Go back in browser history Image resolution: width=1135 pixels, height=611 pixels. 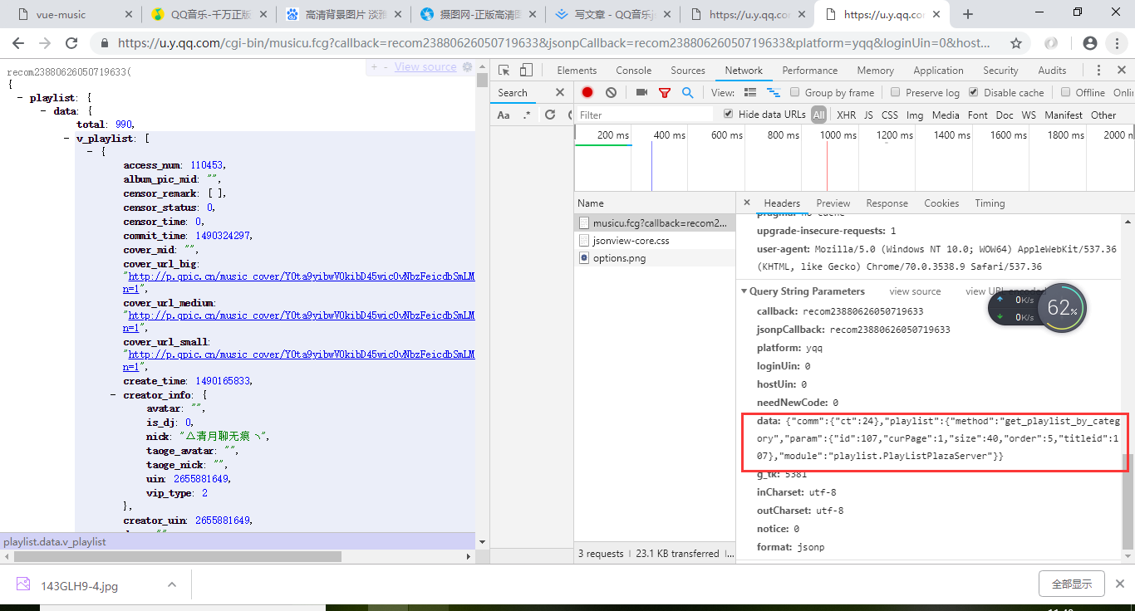click(18, 43)
